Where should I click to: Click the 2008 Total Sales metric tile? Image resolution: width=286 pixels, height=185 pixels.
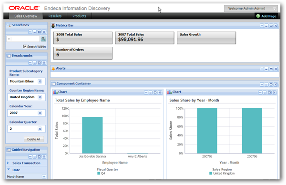83,38
